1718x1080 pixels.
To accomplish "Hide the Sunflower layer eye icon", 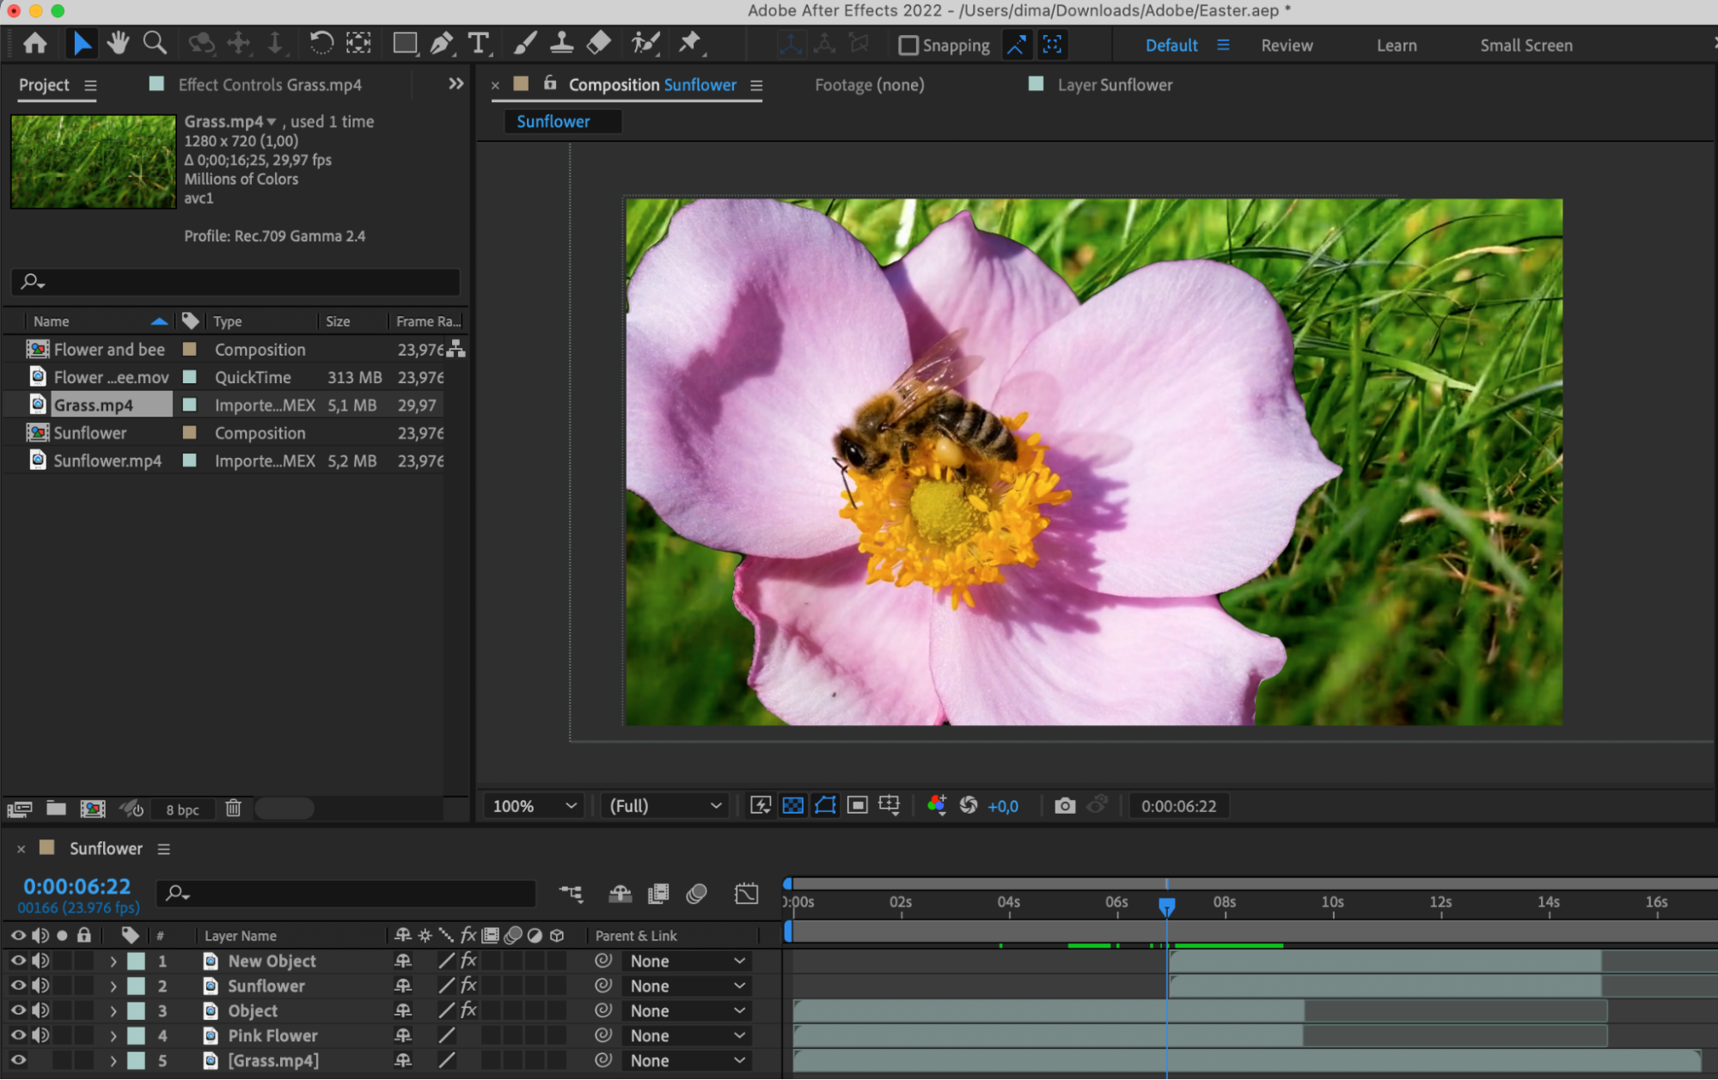I will pyautogui.click(x=18, y=985).
